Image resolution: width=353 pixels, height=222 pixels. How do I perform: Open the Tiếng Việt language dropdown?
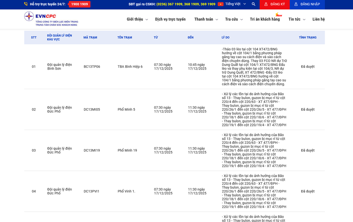pyautogui.click(x=235, y=4)
